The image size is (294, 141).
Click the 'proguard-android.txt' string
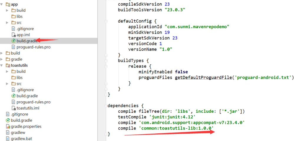click(263, 78)
